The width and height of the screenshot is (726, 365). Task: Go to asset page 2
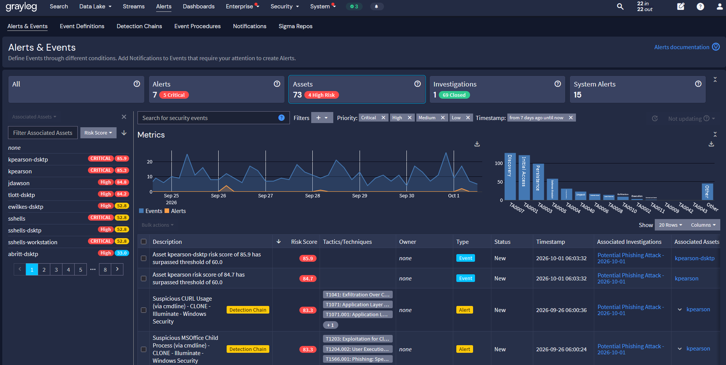coord(44,270)
